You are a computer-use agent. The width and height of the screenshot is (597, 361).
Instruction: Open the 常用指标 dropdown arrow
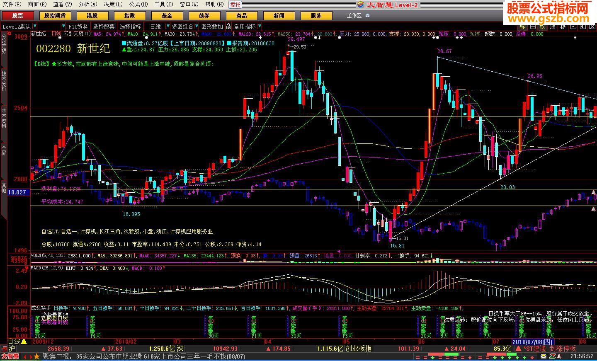259,27
